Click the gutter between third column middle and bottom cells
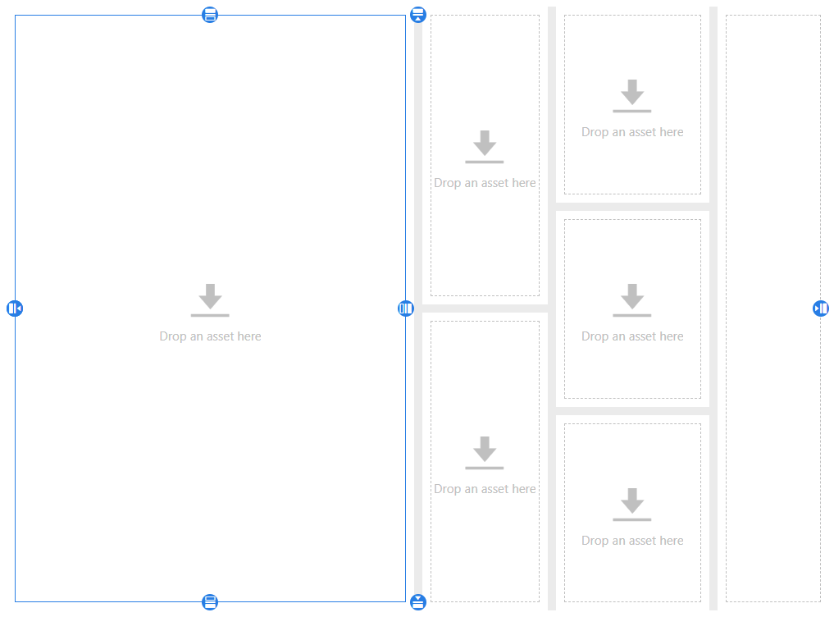This screenshot has height=617, width=834. (x=632, y=411)
